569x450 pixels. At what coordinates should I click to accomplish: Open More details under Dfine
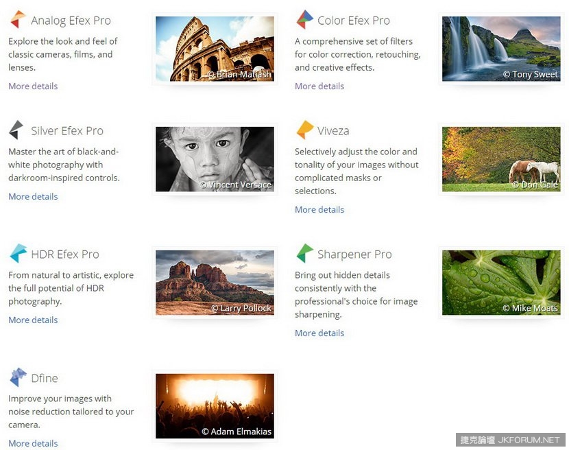point(33,443)
